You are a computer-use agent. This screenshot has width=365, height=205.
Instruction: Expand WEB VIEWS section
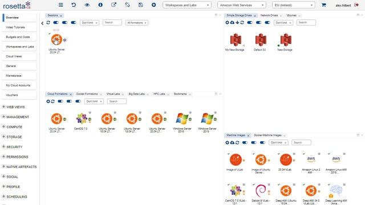[x=3, y=106]
